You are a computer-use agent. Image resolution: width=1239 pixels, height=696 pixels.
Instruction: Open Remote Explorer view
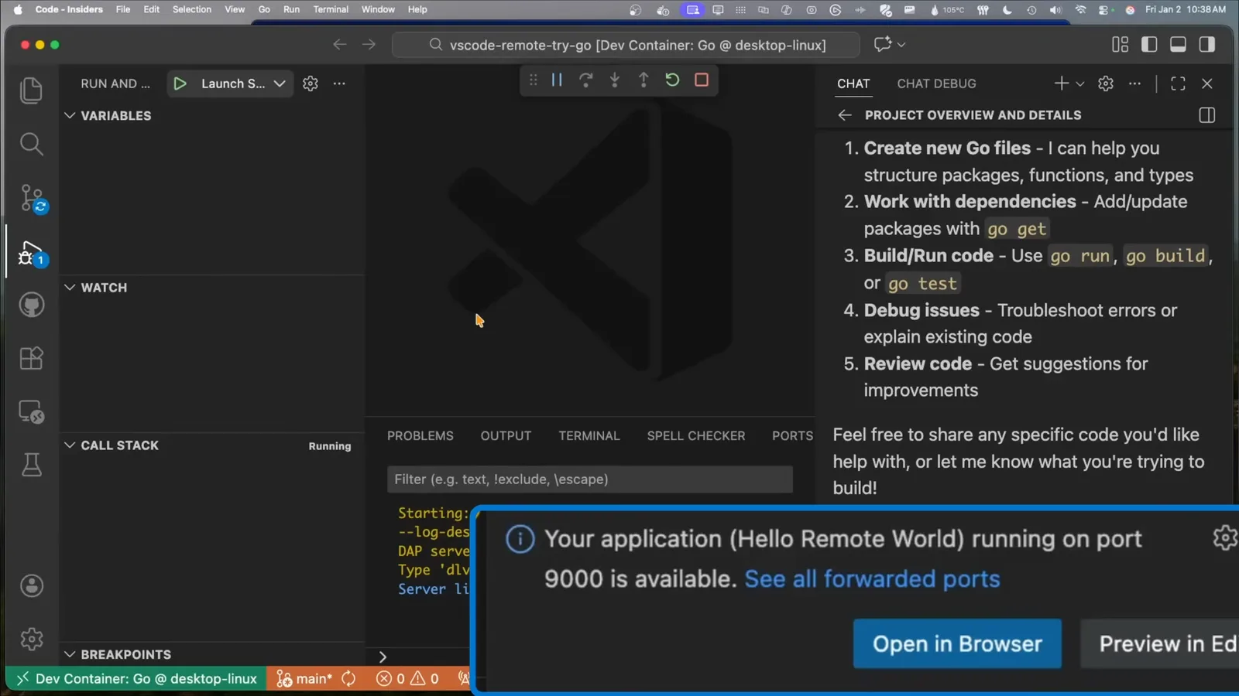(x=31, y=411)
